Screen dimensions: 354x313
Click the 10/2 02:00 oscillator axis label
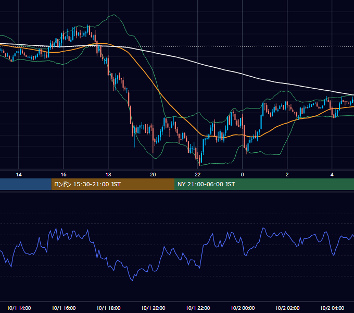click(x=287, y=308)
